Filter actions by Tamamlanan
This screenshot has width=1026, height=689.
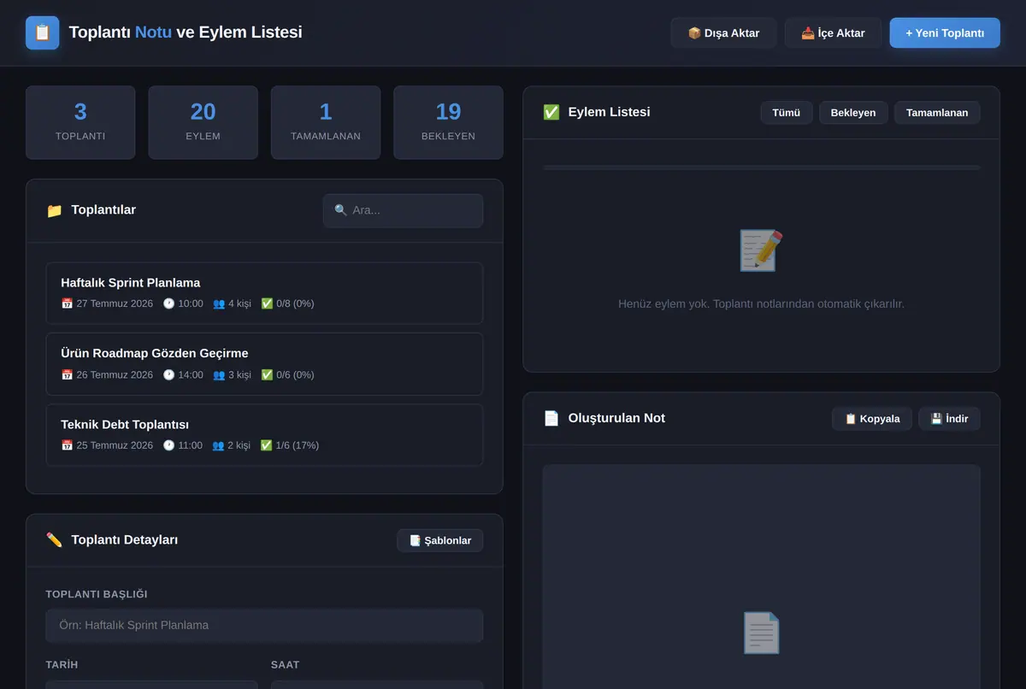tap(937, 113)
